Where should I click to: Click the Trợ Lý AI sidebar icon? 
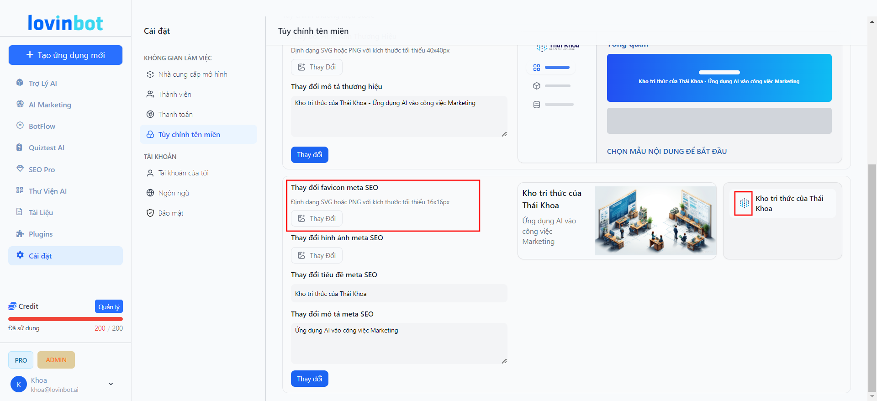click(x=20, y=83)
